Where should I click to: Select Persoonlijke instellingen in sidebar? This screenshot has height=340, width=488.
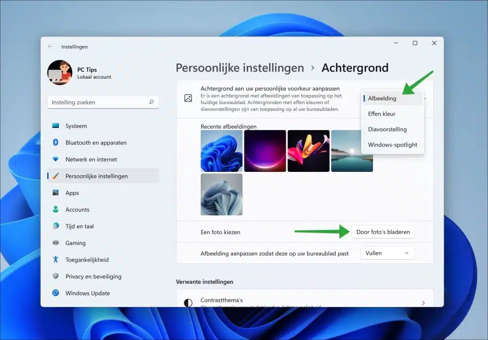click(x=103, y=176)
